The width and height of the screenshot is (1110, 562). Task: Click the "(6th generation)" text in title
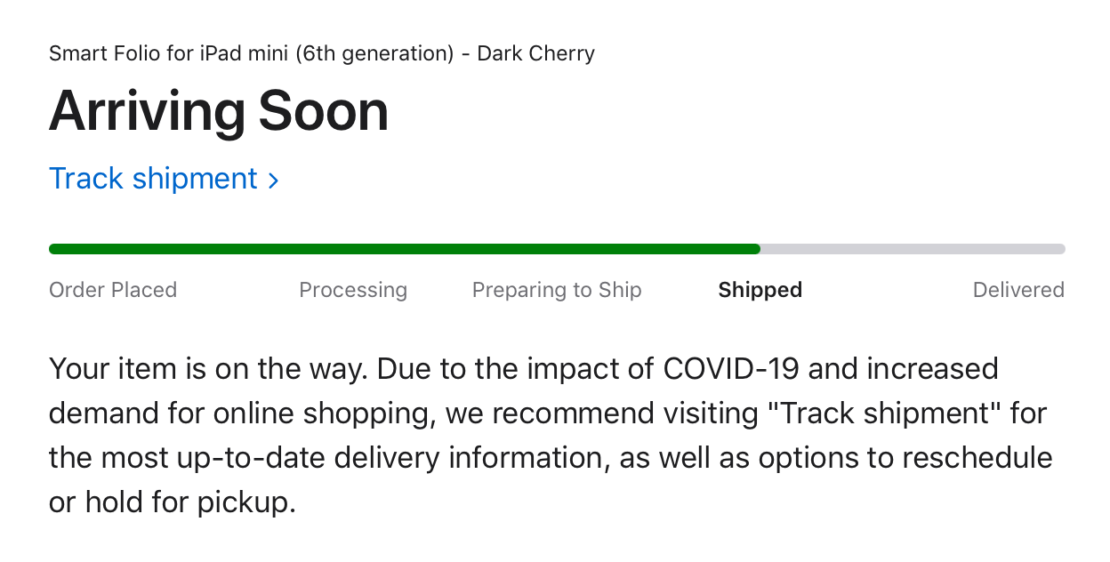coord(374,53)
